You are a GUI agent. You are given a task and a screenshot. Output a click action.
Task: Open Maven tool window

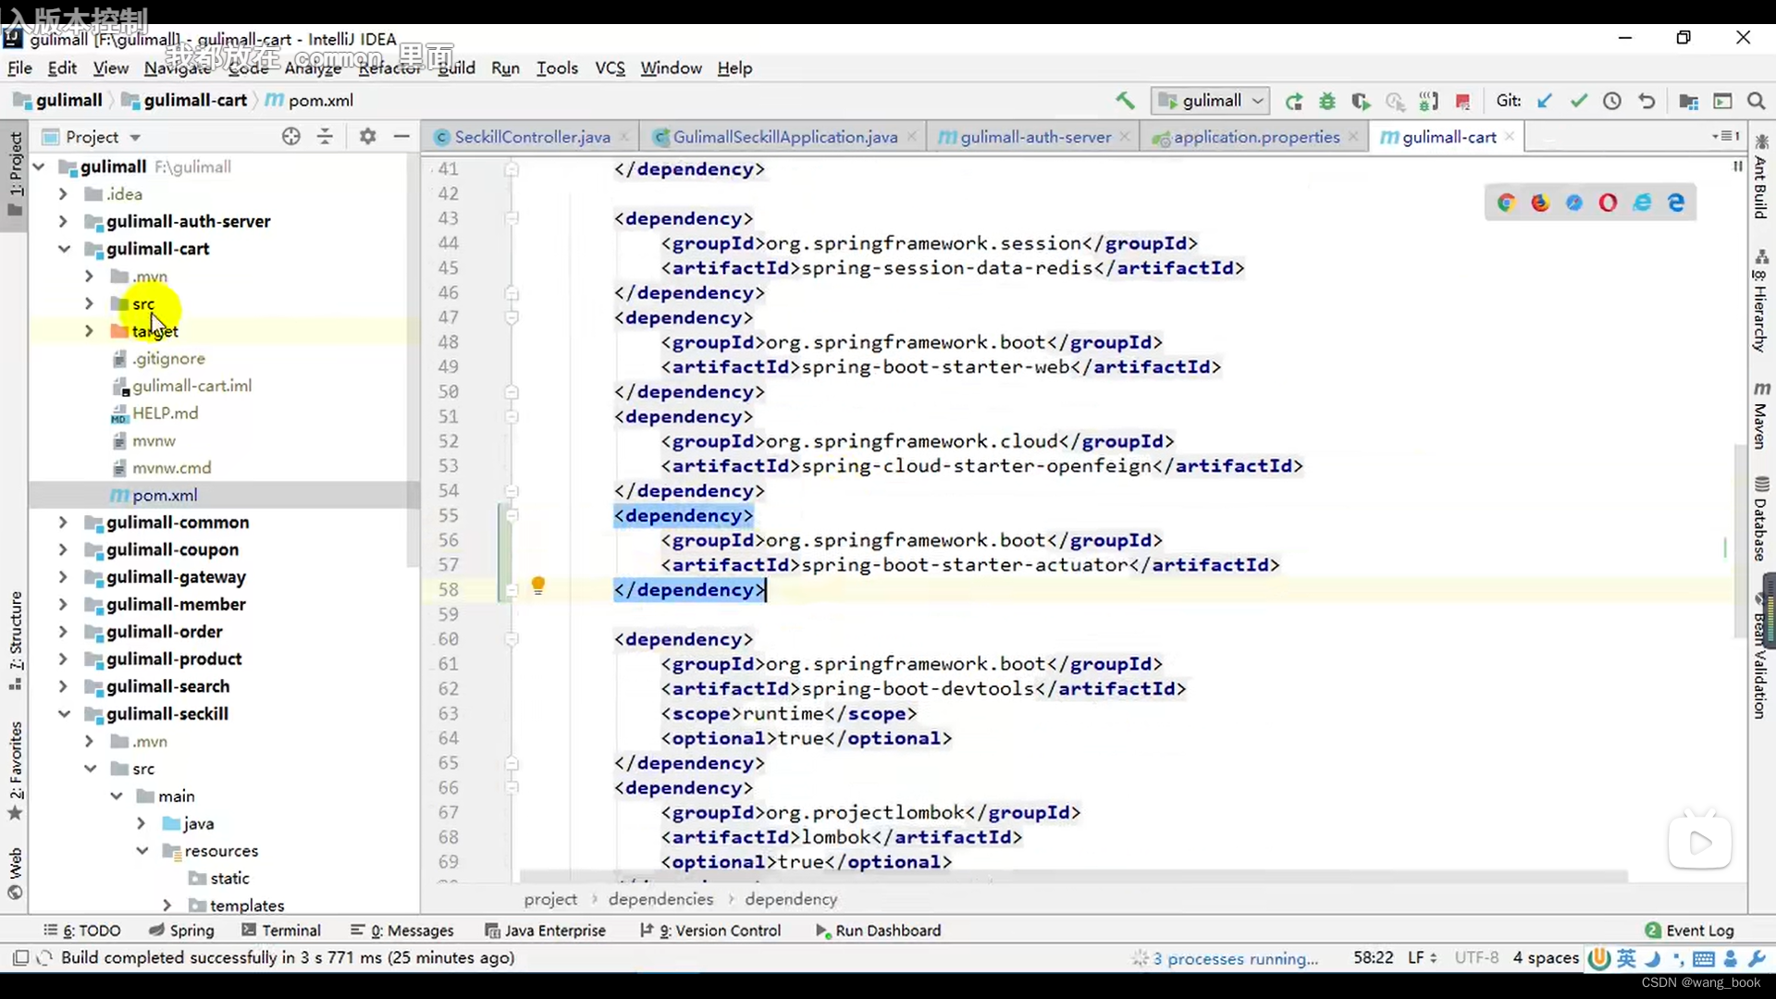tap(1760, 415)
